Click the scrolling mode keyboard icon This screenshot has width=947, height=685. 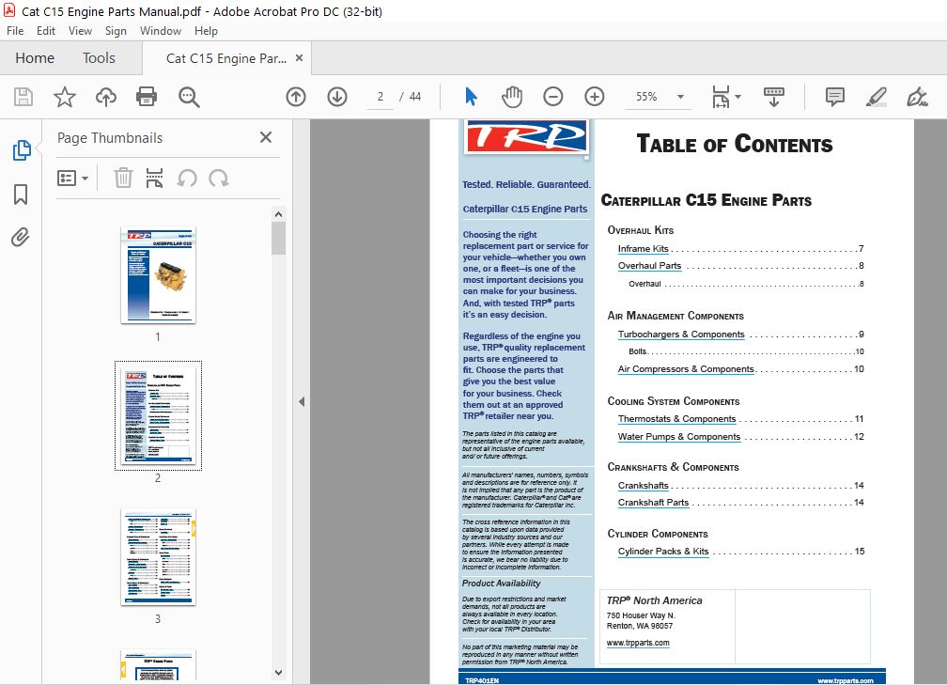pos(774,97)
